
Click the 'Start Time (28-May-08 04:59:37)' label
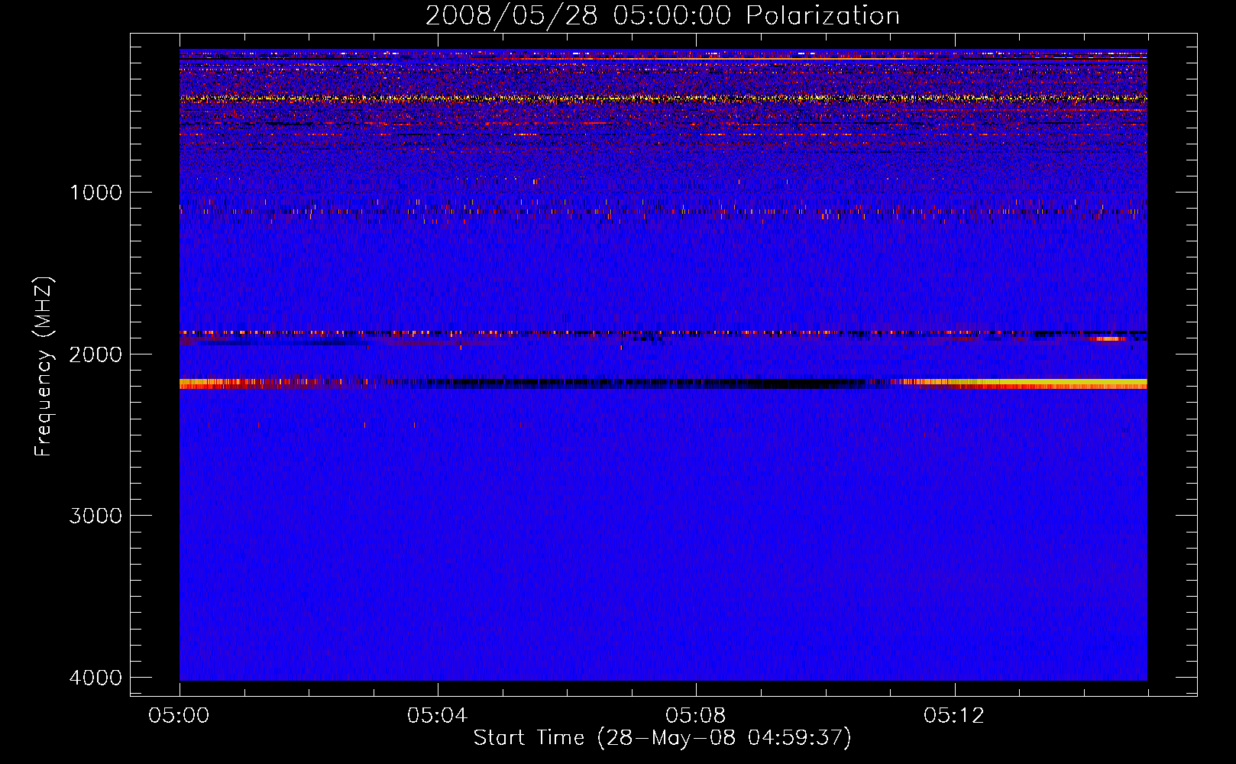662,738
